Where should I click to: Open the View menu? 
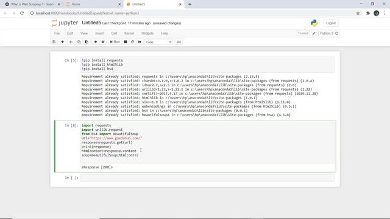pos(84,33)
